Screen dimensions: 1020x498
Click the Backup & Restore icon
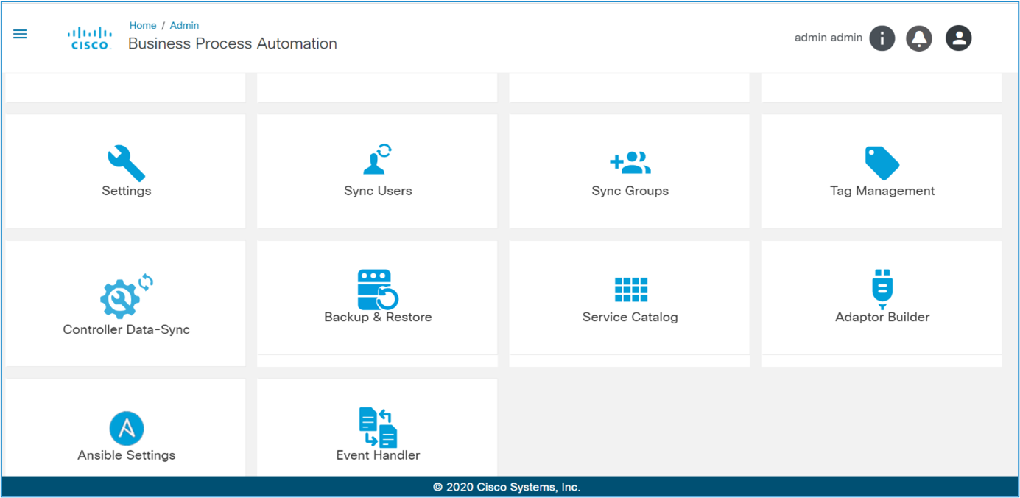click(378, 290)
